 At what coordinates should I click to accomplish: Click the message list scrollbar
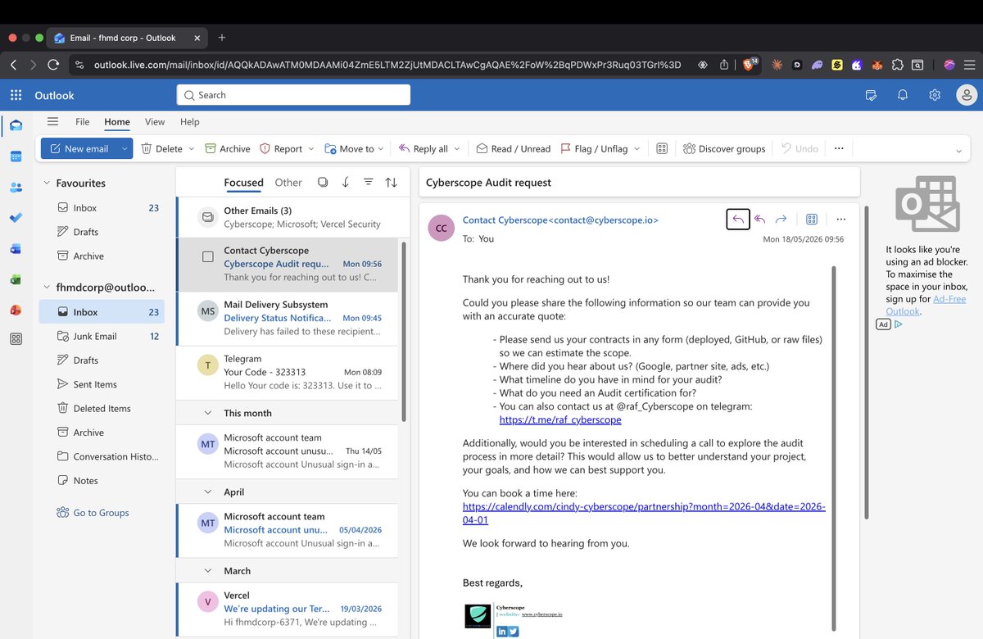[403, 331]
